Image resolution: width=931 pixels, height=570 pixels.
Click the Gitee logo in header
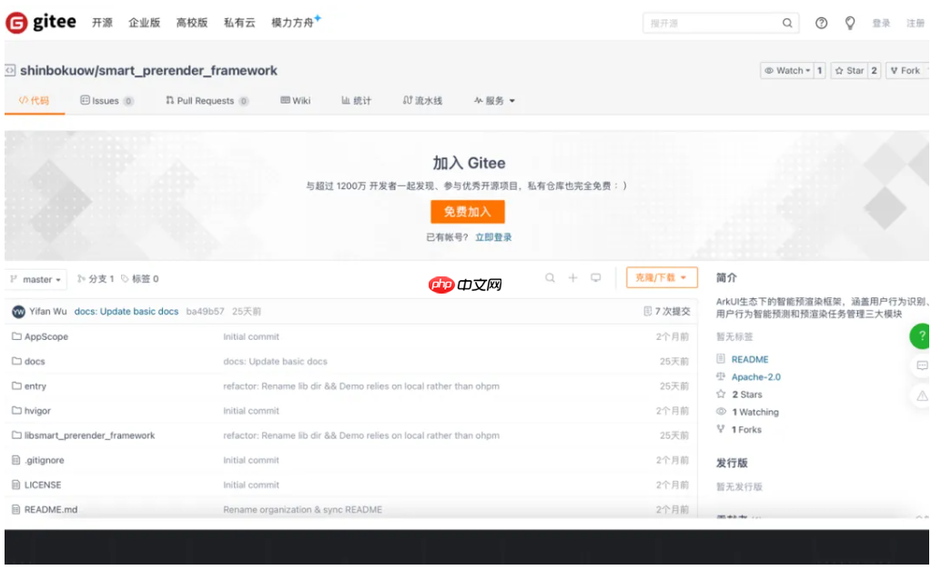tap(41, 23)
